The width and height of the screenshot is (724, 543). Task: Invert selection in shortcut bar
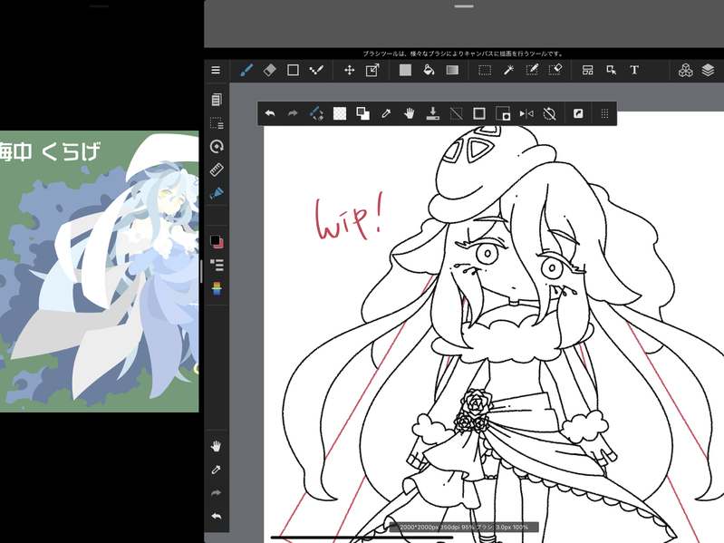click(x=502, y=113)
